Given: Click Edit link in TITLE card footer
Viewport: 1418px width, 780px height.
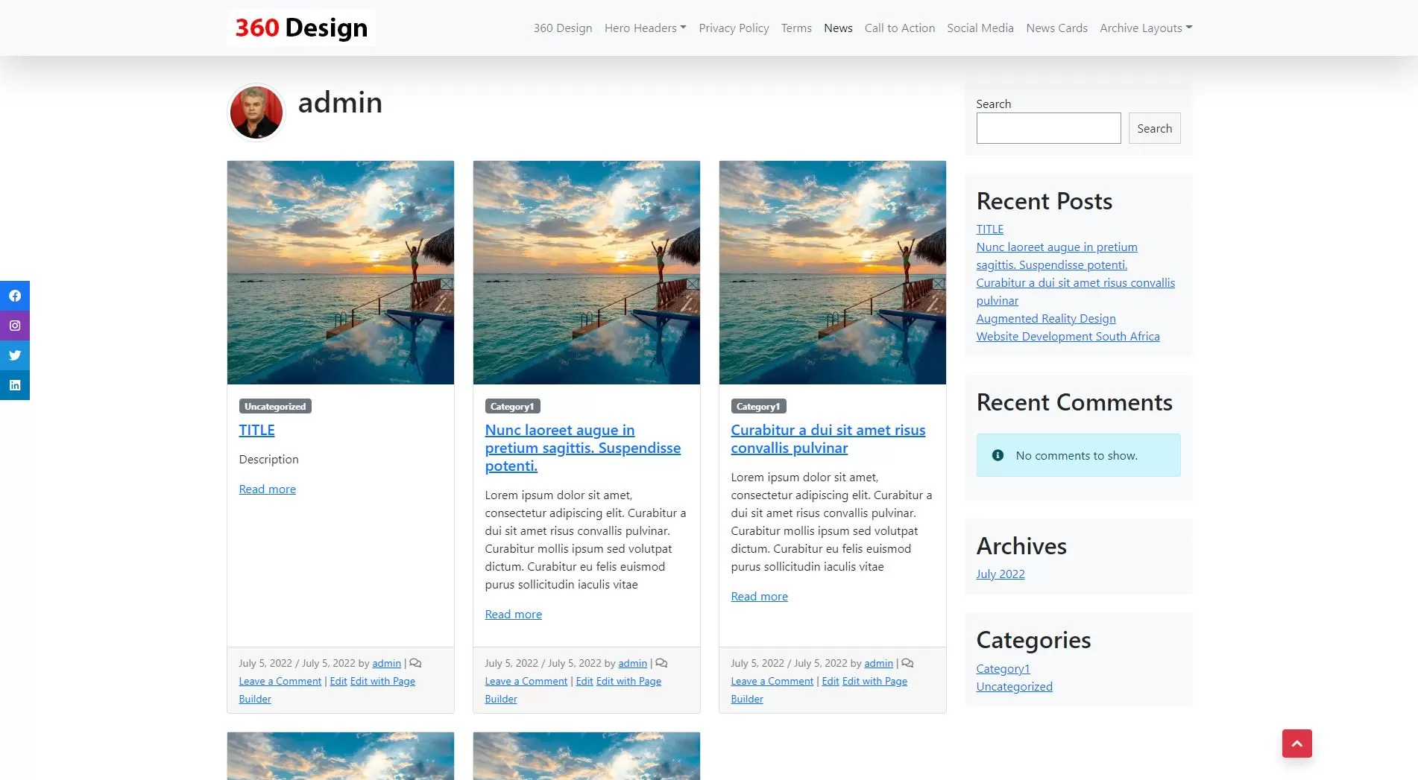Looking at the screenshot, I should pos(338,681).
